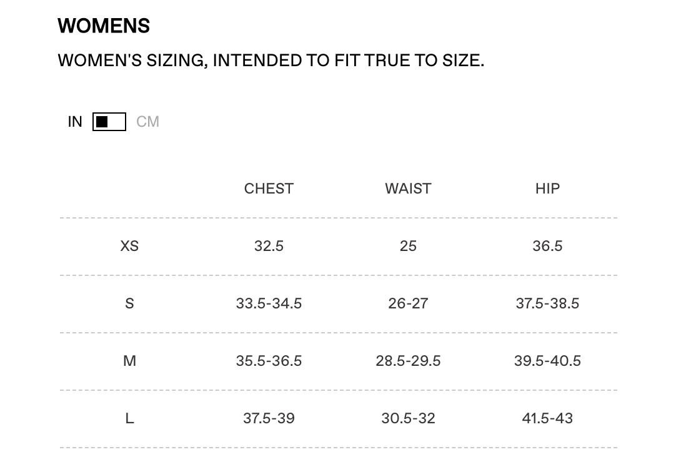The height and width of the screenshot is (452, 676).
Task: Click the L size row label
Action: 129,418
